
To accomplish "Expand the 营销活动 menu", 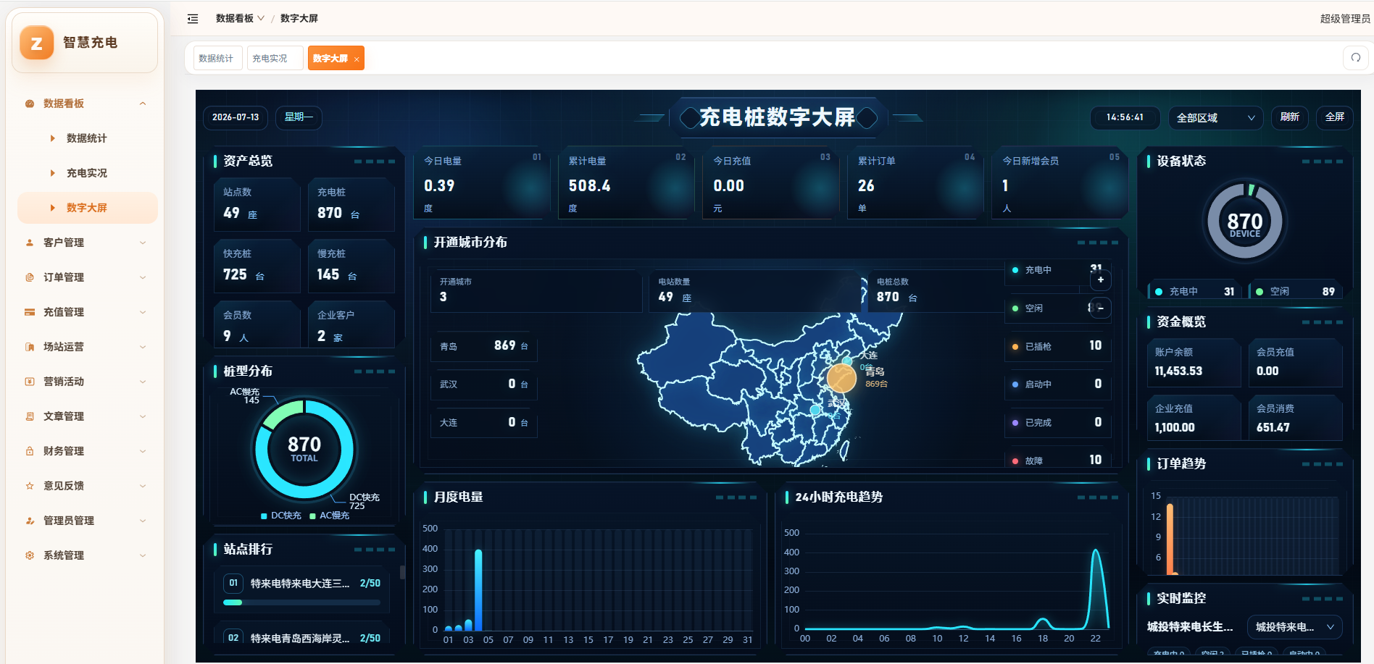I will 143,382.
